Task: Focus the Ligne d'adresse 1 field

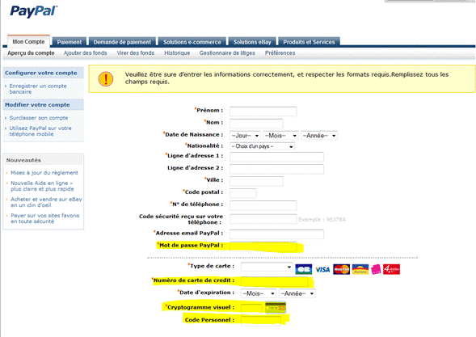Action: [x=276, y=157]
